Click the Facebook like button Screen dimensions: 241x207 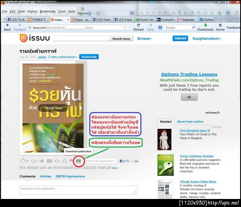125,161
